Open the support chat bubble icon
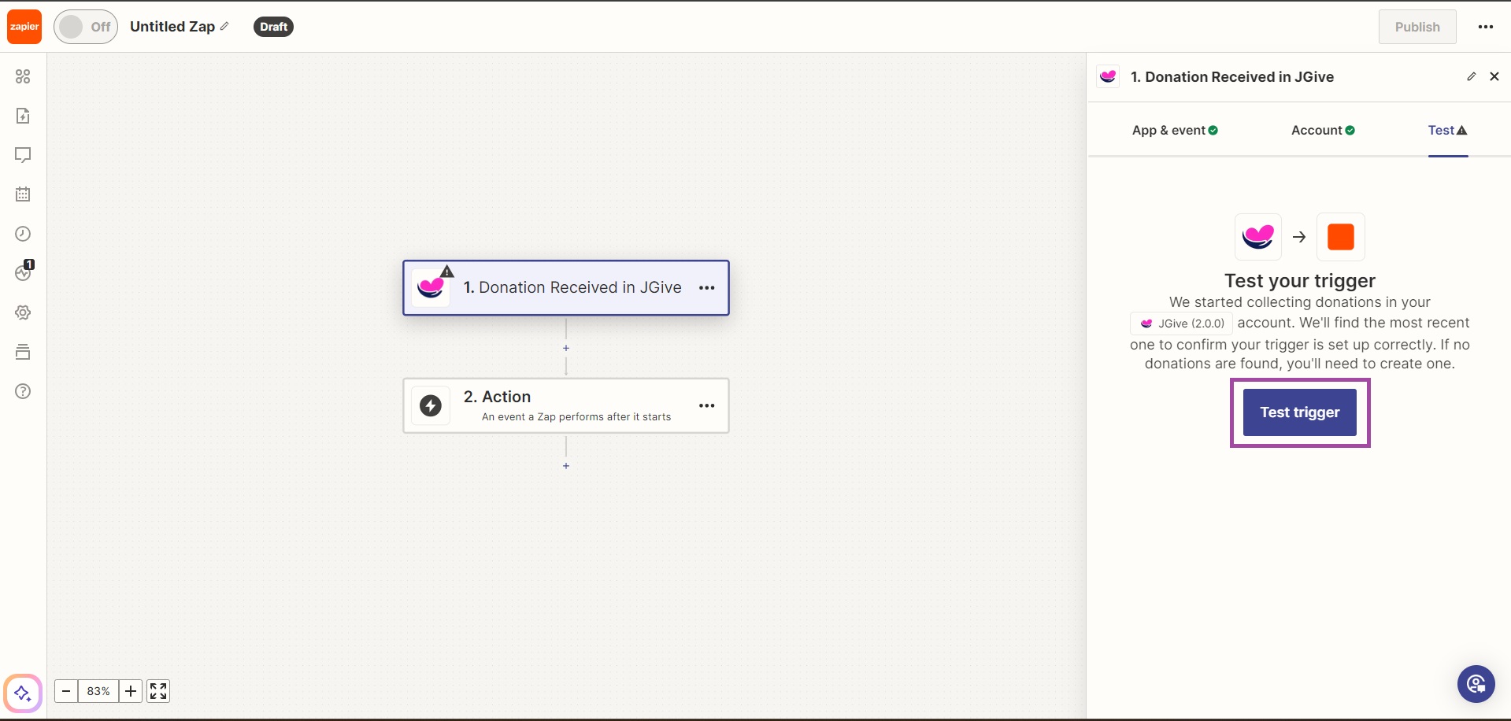This screenshot has width=1511, height=721. point(1476,684)
